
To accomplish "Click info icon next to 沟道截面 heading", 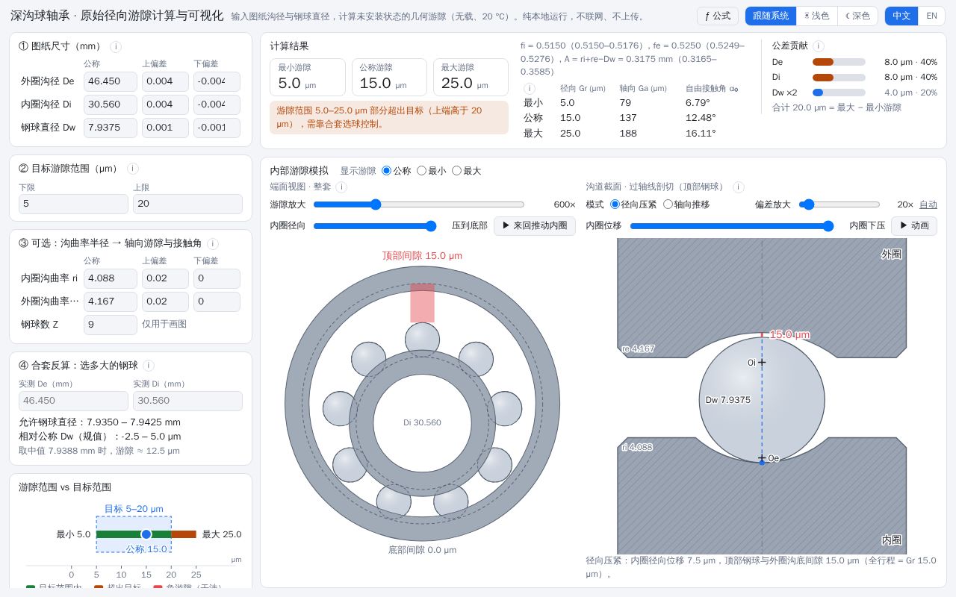I will coord(739,187).
